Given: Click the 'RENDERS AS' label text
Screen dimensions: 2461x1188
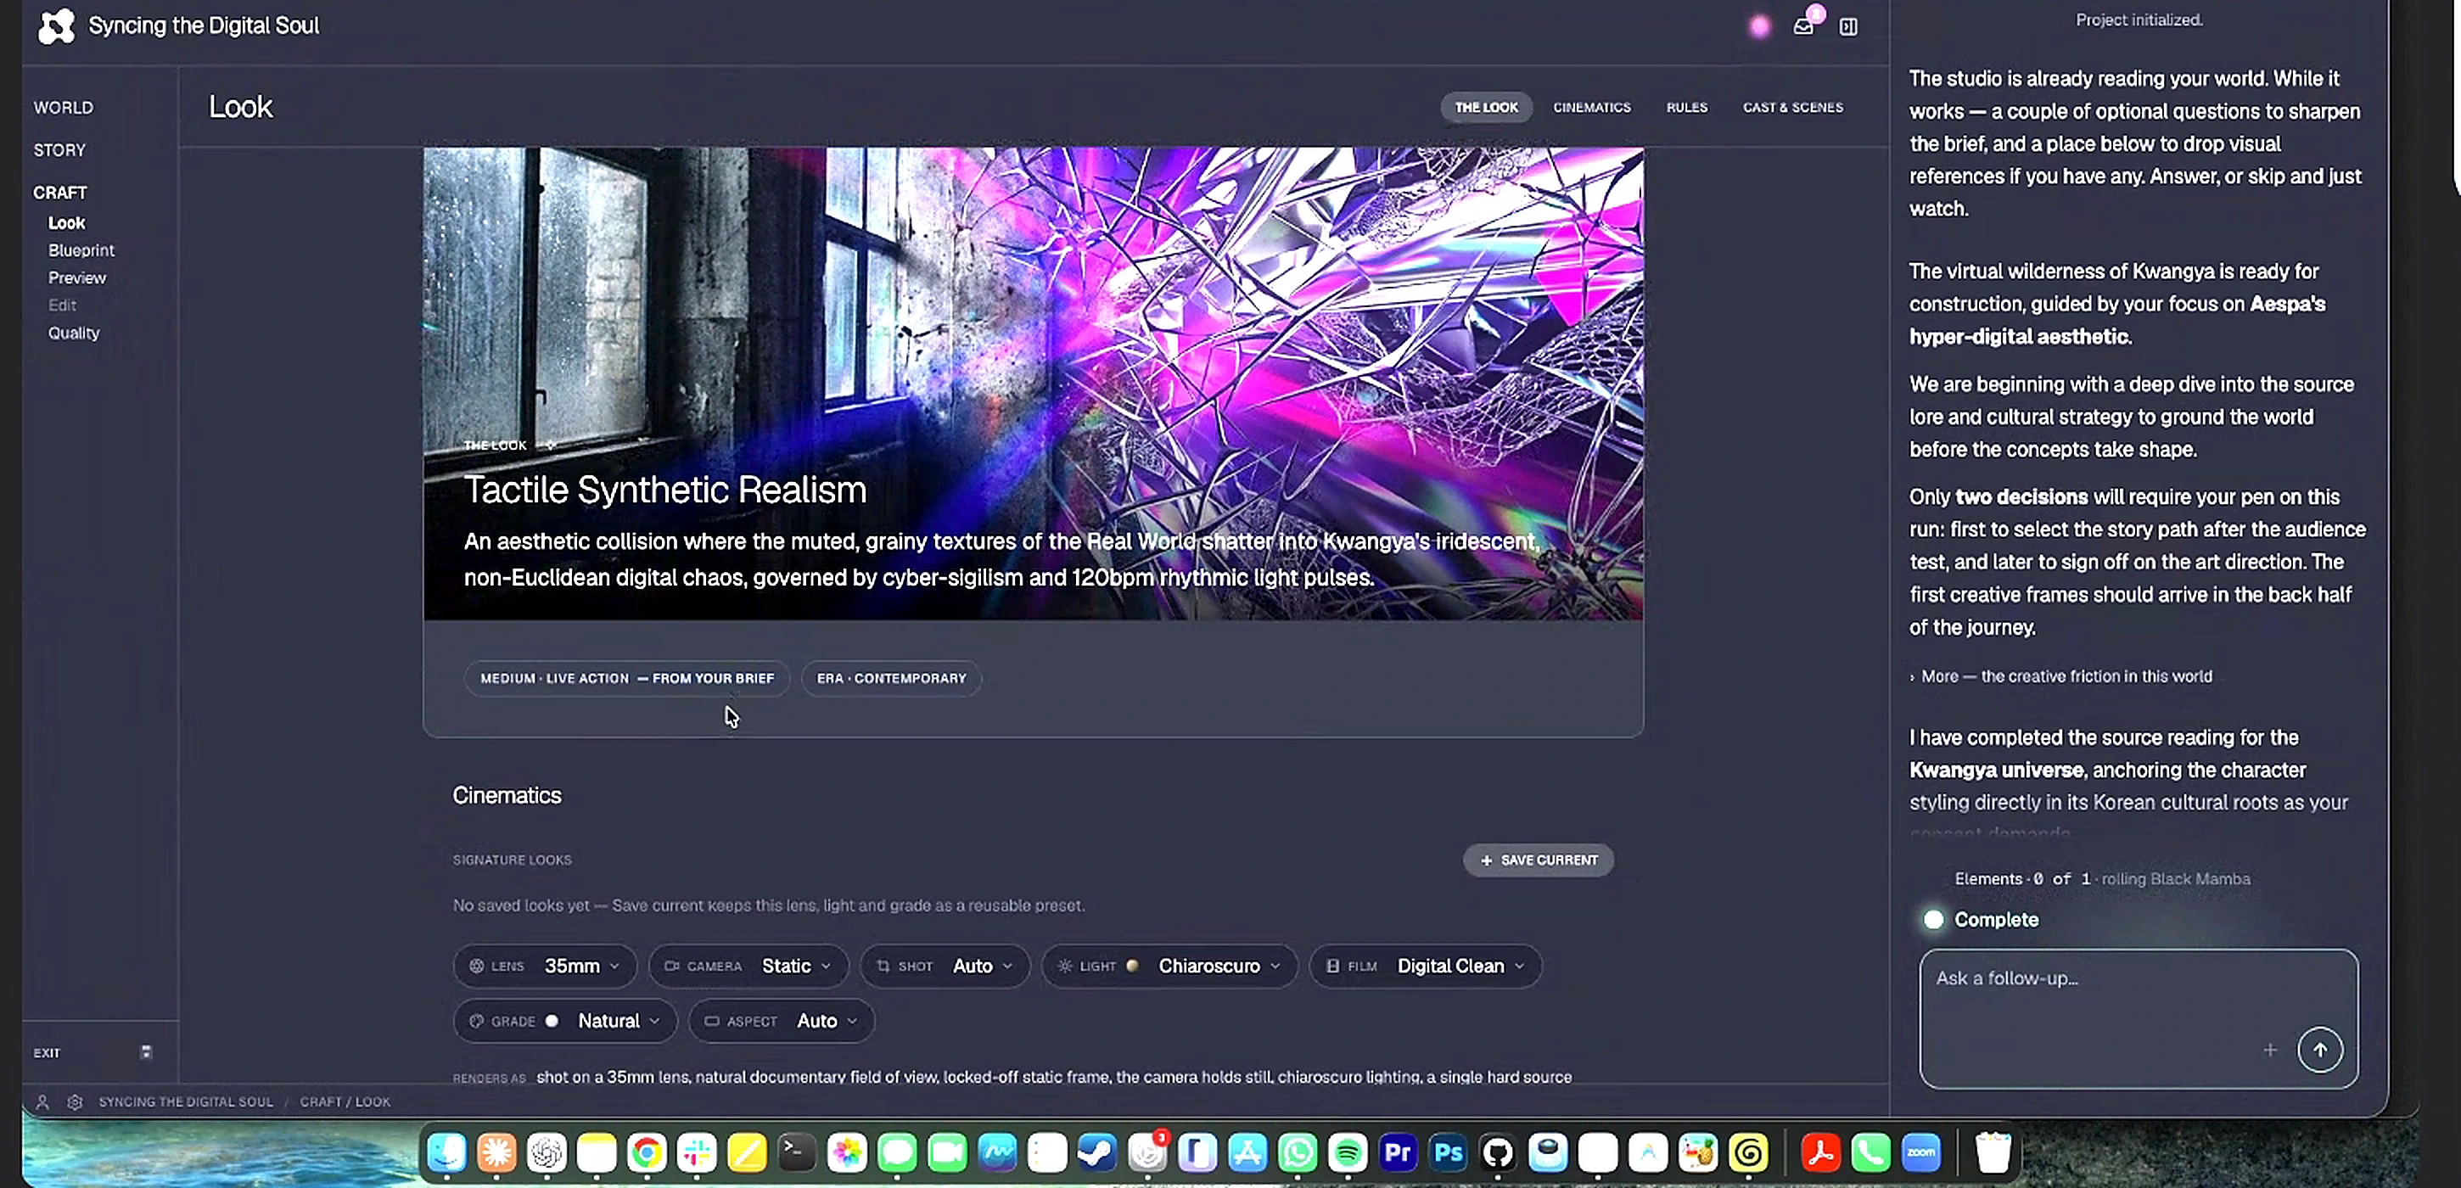Looking at the screenshot, I should pyautogui.click(x=489, y=1079).
